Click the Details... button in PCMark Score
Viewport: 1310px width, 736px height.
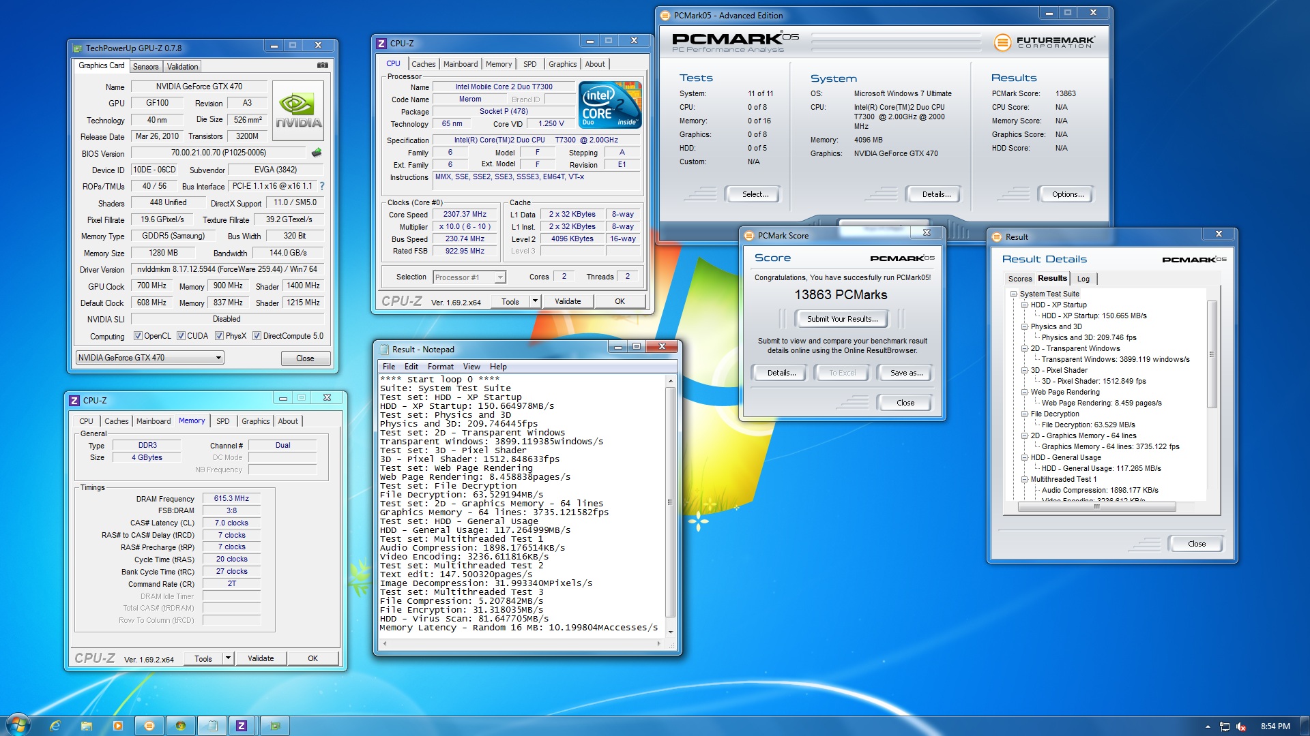(781, 373)
